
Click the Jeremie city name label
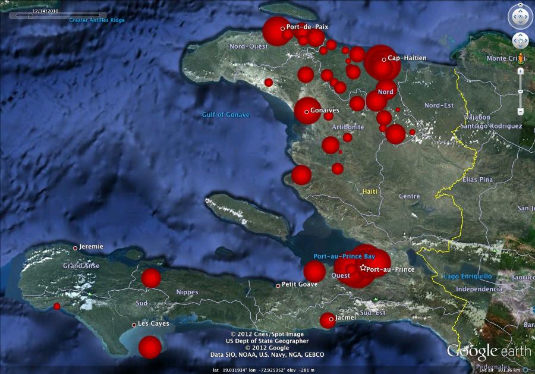coord(91,246)
